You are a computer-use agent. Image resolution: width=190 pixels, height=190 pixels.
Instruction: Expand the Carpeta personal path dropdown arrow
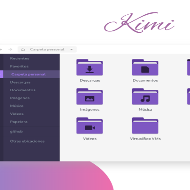pos(72,49)
